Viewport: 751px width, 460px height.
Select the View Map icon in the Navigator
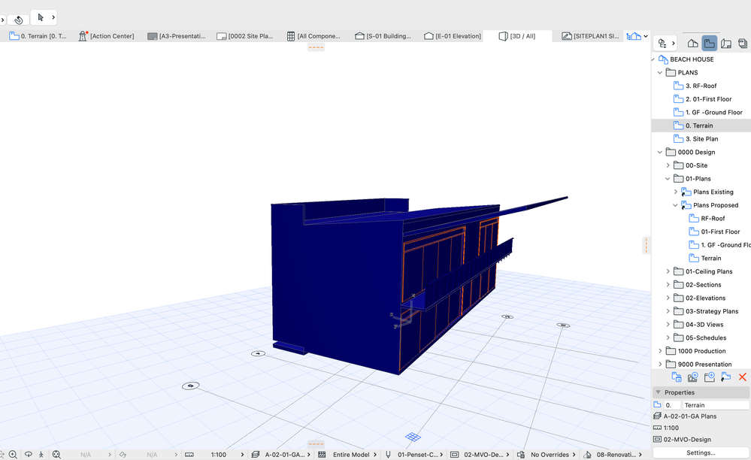coord(709,43)
